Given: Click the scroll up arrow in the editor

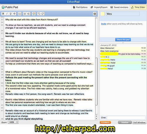Looking at the screenshot, I should [96, 116].
